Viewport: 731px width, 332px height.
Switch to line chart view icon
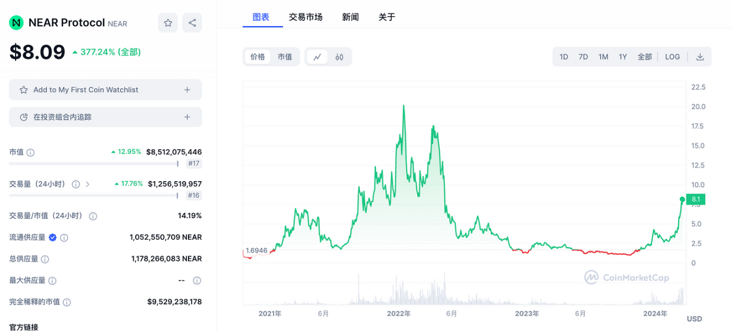317,57
